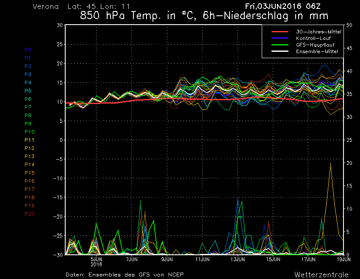
Task: Select the Ensemble-Mittel legend entry
Action: tap(317, 51)
